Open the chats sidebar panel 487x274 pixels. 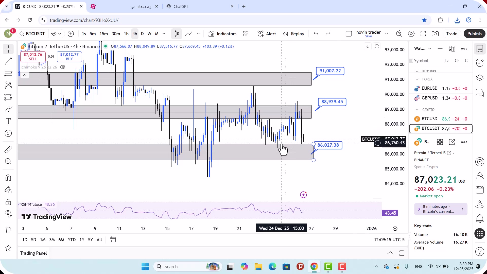480,93
